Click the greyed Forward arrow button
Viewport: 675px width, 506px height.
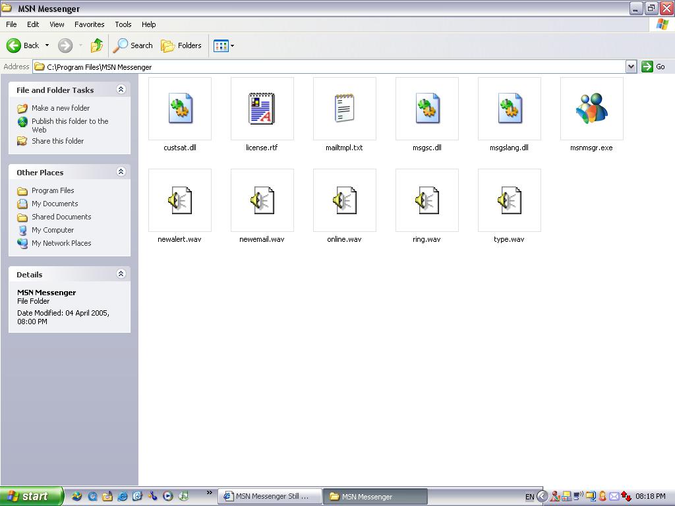65,45
